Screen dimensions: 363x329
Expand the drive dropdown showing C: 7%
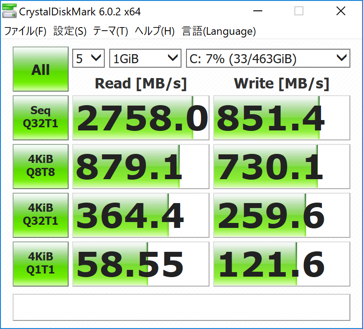tap(268, 58)
